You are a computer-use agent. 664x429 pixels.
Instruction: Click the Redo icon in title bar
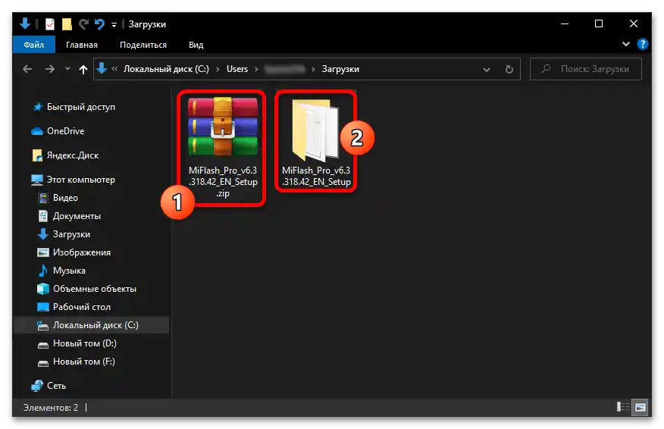pos(83,24)
